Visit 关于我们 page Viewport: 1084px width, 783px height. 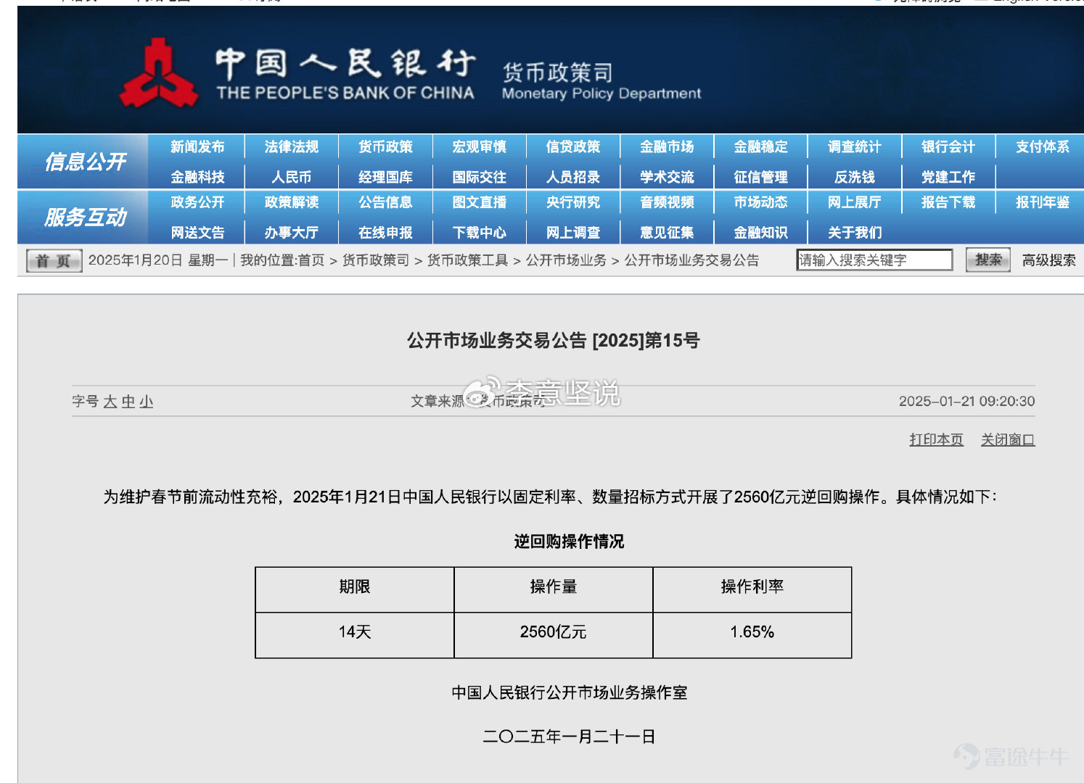click(855, 233)
